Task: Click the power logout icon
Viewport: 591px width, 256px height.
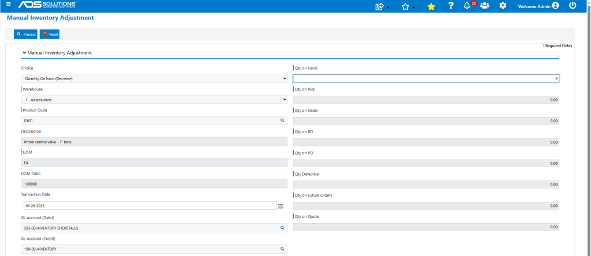Action: tap(573, 5)
